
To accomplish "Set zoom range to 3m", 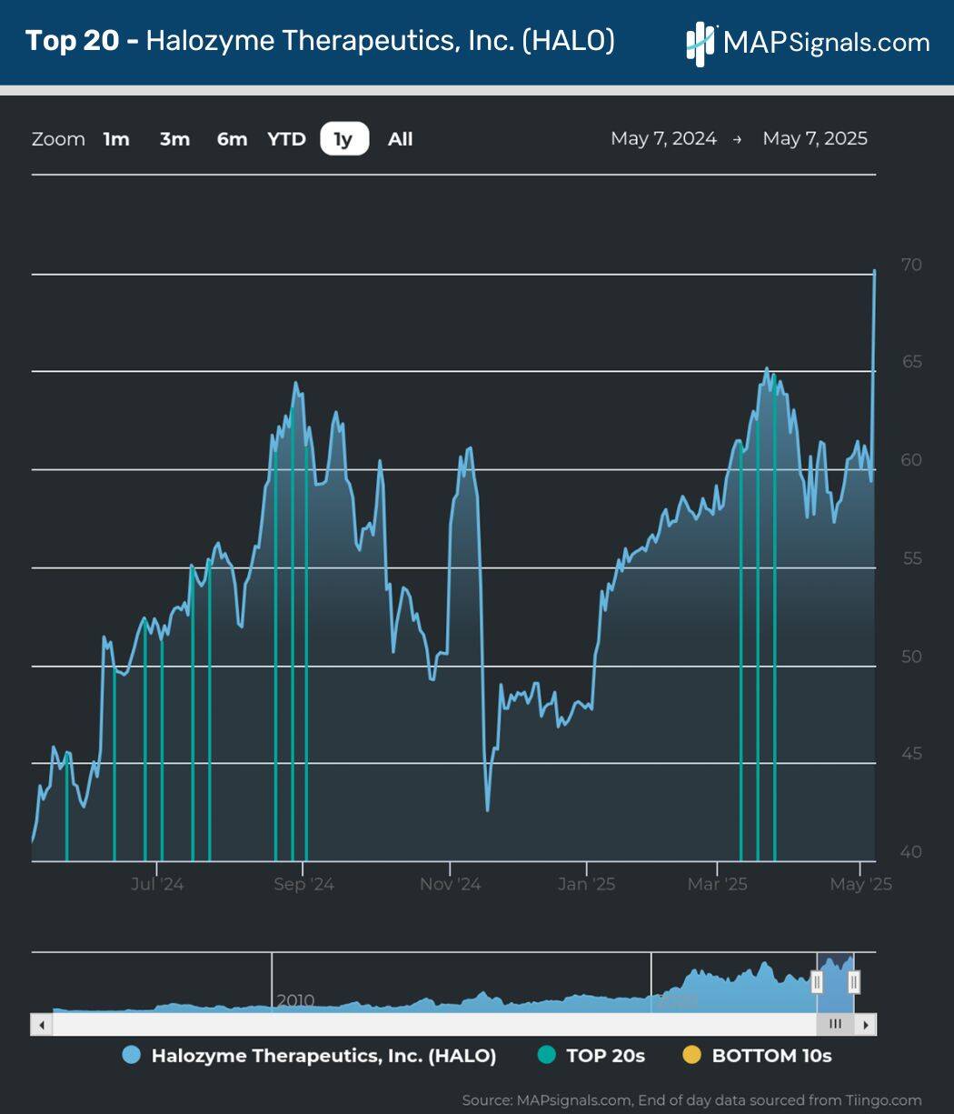I will pyautogui.click(x=174, y=139).
